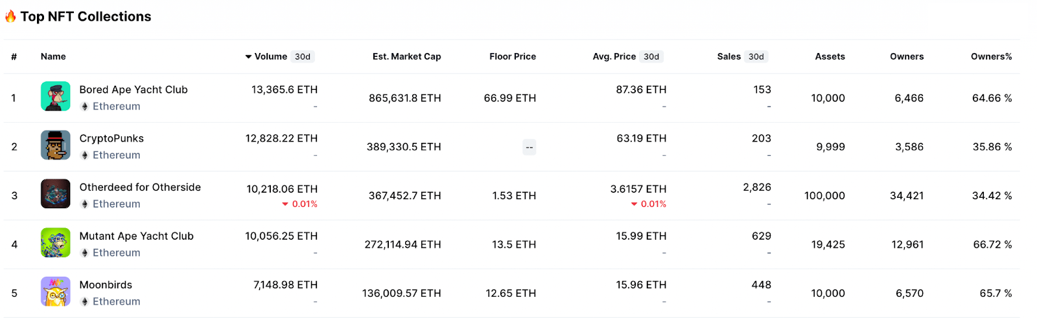Screen dimensions: 1037x318
Task: Open the Volume 30d period selector
Action: tap(303, 57)
